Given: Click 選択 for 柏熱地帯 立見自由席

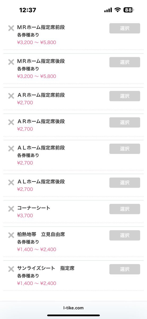Looking at the screenshot, I should tap(125, 235).
